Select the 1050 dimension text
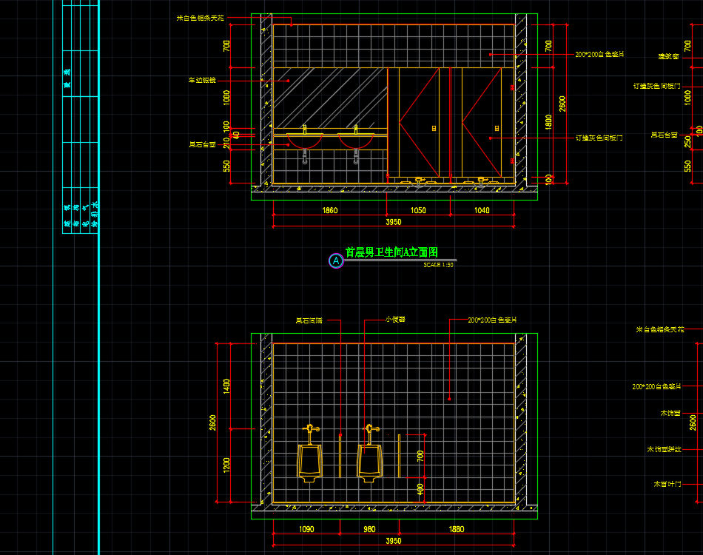 [418, 211]
